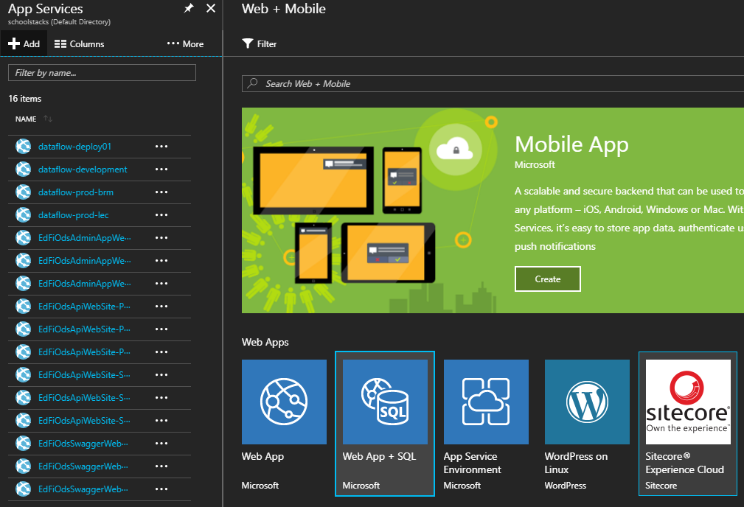Open the ellipsis menu for dataflow-prod-brm
This screenshot has height=507, width=744.
pyautogui.click(x=161, y=192)
